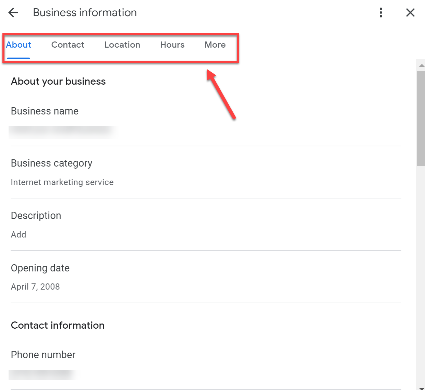Click the vertical scrollbar thumb
Screen dimensions: 425x390
[x=421, y=119]
